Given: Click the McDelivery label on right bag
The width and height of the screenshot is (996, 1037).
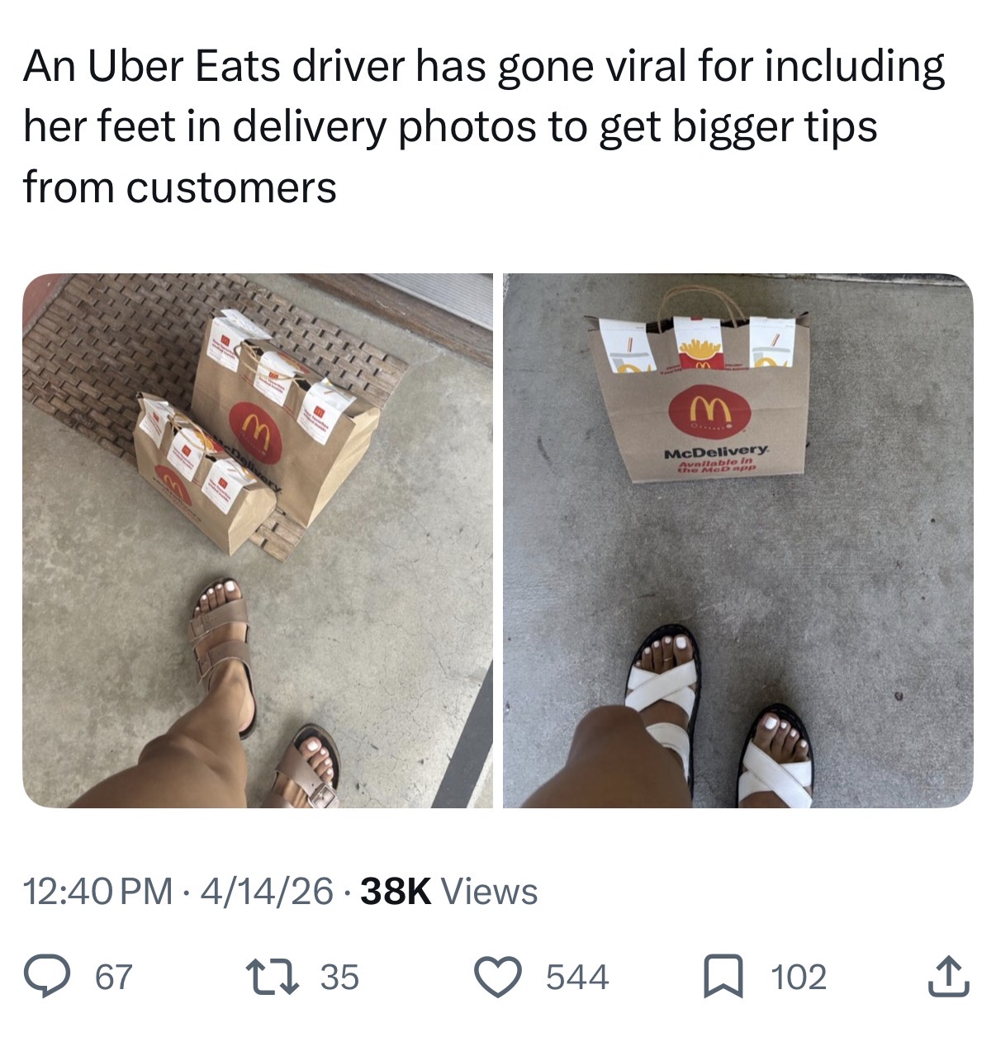Looking at the screenshot, I should [716, 452].
